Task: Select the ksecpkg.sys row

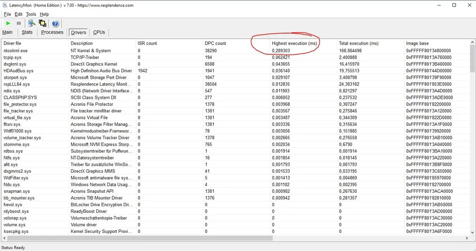Action: coord(235,231)
